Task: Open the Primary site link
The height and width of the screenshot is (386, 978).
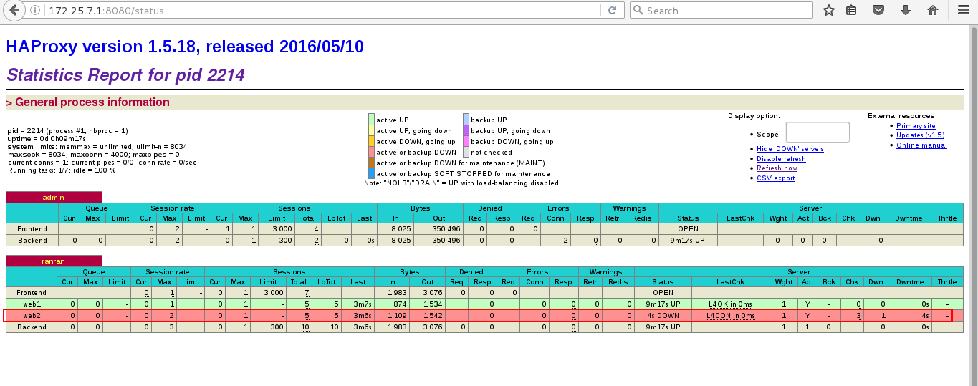Action: tap(916, 126)
